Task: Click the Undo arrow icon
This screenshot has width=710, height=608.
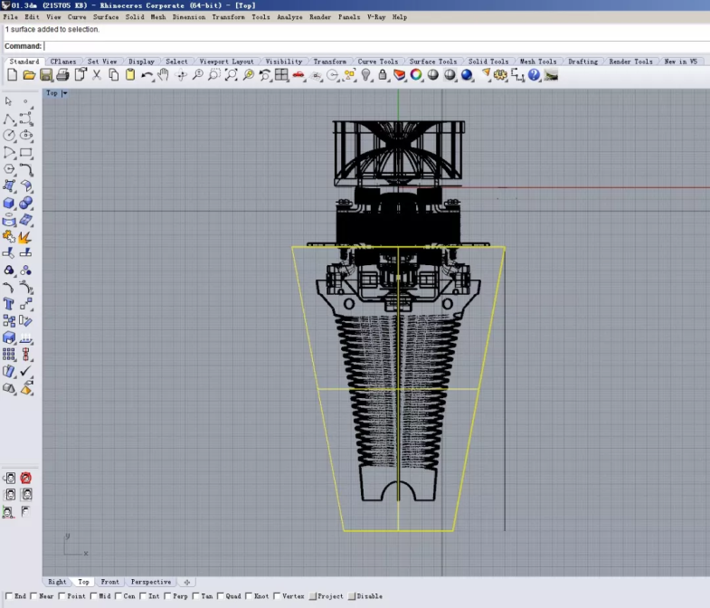Action: point(147,75)
